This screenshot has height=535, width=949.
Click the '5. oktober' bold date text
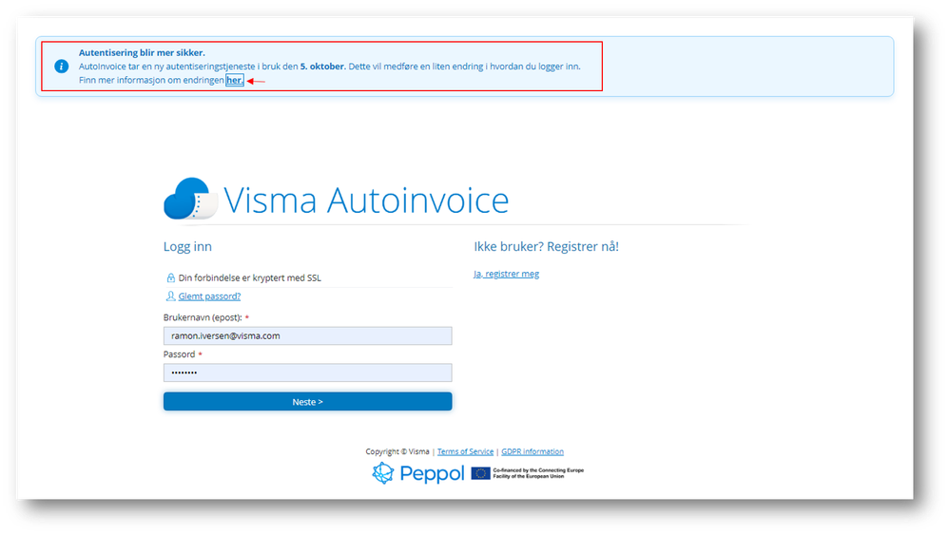(x=322, y=67)
